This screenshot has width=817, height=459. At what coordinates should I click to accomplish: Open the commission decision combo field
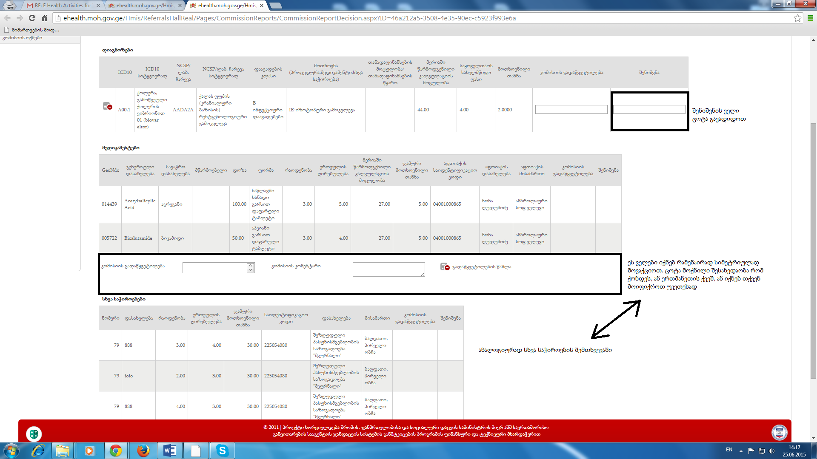[214, 268]
